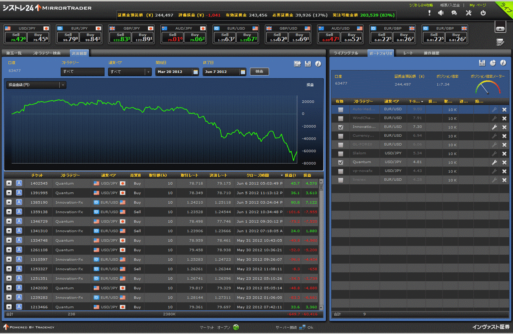Switch to the 操作履歴 tab
This screenshot has width=513, height=334.
click(x=431, y=53)
